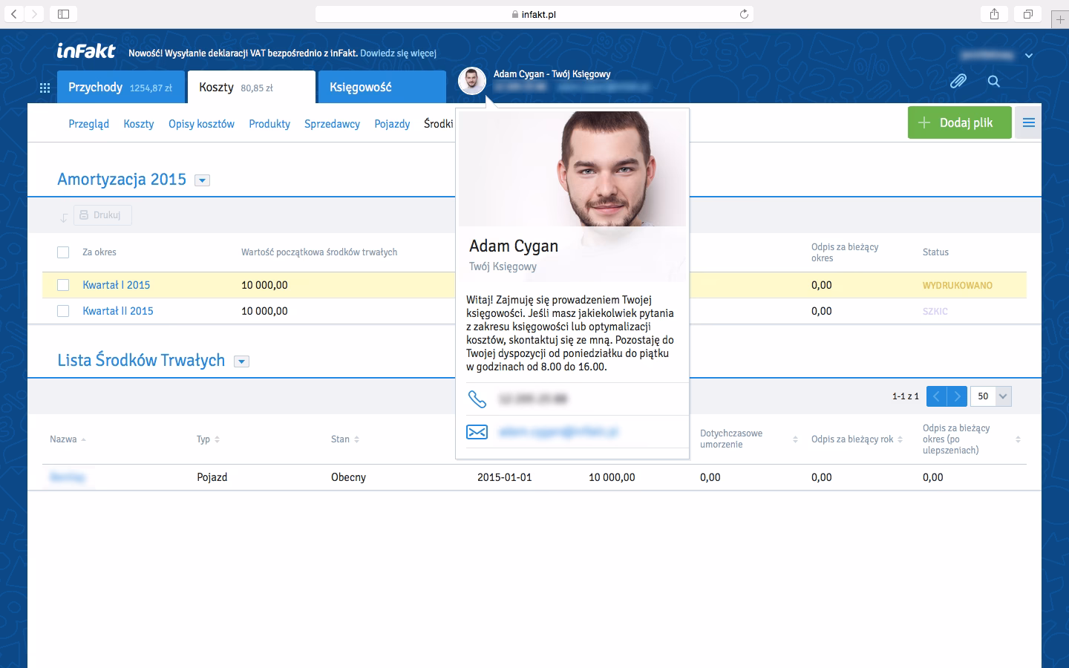Open the apps grid icon
The height and width of the screenshot is (668, 1069).
pos(45,88)
